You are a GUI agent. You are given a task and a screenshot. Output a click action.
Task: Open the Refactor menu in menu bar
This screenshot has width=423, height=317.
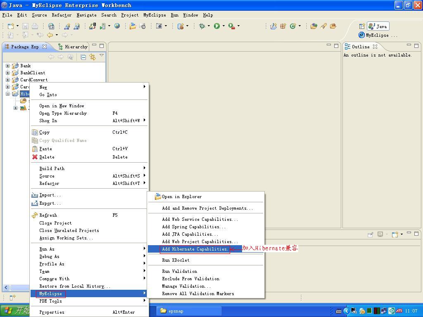(x=62, y=15)
